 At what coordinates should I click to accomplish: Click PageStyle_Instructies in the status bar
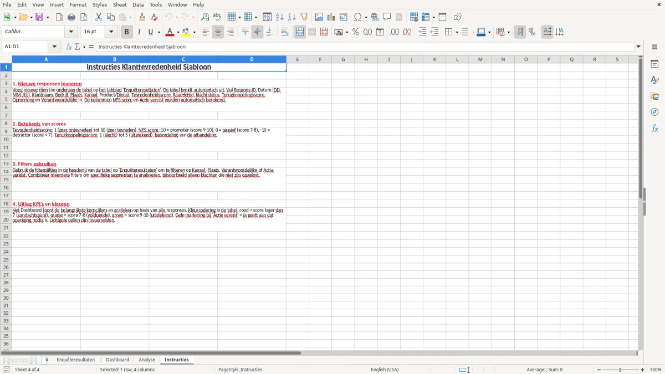(x=241, y=370)
